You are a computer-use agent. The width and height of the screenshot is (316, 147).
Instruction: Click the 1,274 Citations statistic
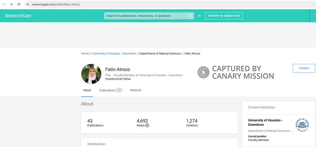[x=192, y=123]
